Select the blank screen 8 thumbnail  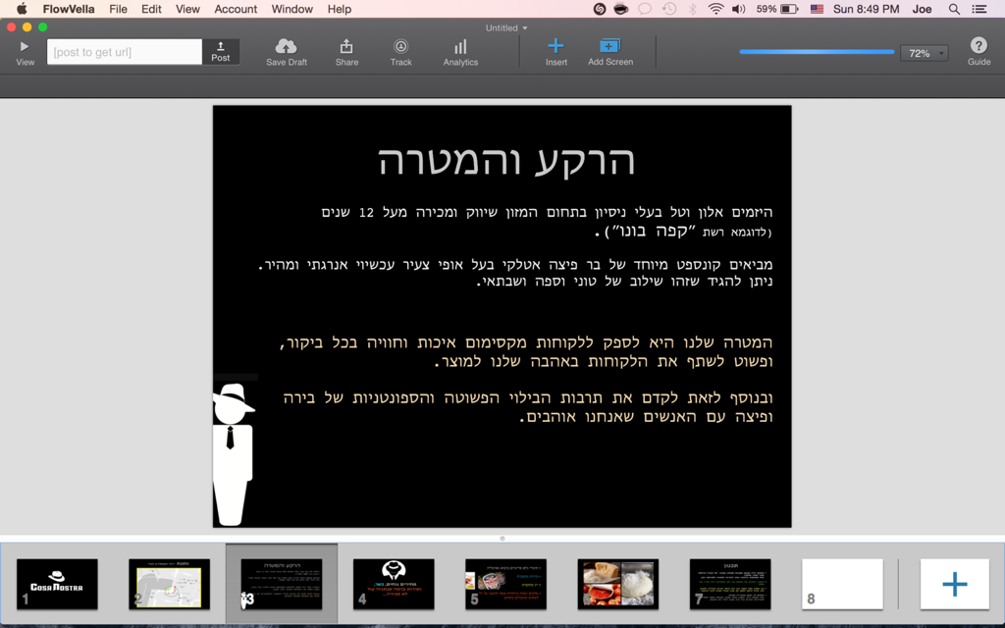pos(842,584)
